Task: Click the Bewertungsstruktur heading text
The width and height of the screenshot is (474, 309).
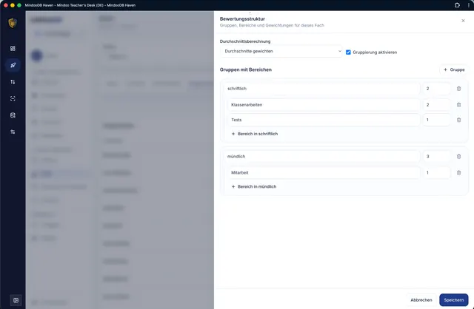Action: point(242,18)
